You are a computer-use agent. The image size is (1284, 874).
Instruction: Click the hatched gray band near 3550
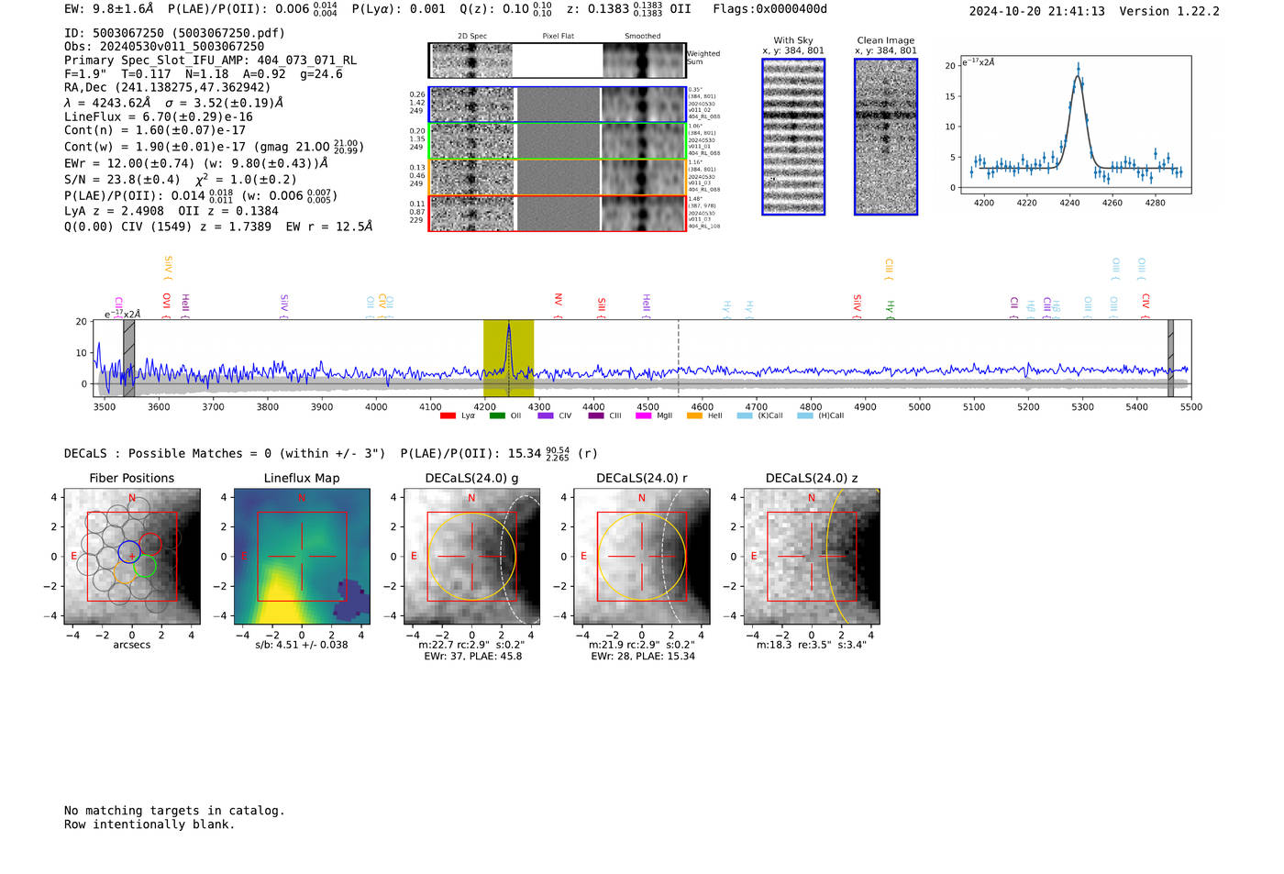coord(129,359)
